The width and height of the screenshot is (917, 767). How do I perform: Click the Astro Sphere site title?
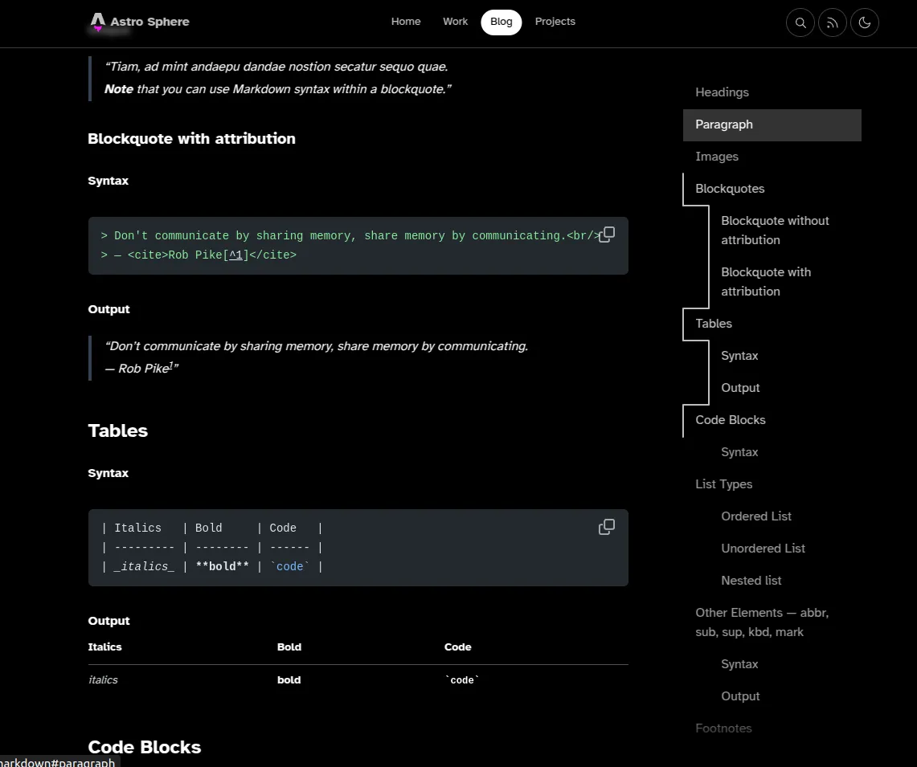point(149,22)
